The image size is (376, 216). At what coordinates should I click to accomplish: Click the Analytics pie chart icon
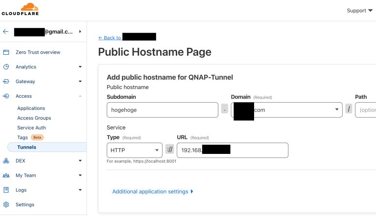coord(6,67)
